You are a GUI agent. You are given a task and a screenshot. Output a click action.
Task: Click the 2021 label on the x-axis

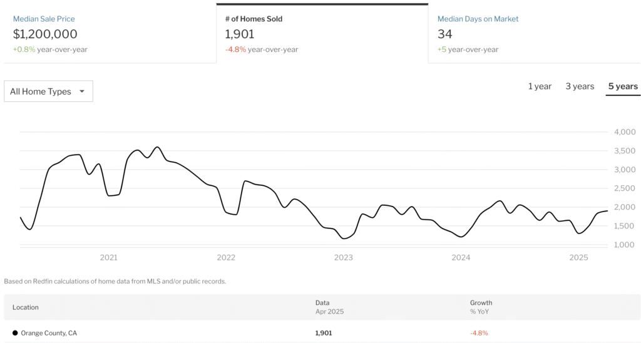(109, 257)
